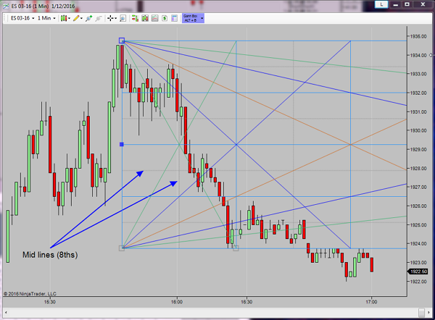Click the 15:30 time axis label
Screen dimensions: 435x320
pyautogui.click(x=49, y=302)
